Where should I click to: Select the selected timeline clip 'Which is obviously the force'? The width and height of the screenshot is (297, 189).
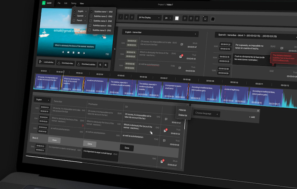[x=73, y=84]
